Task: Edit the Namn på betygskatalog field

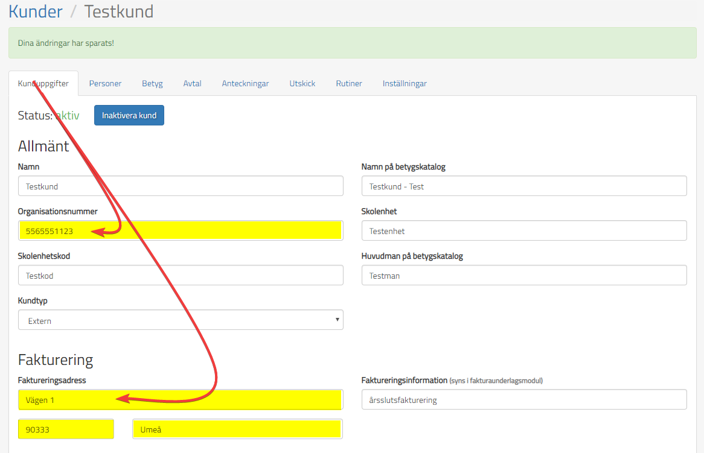Action: click(x=523, y=186)
